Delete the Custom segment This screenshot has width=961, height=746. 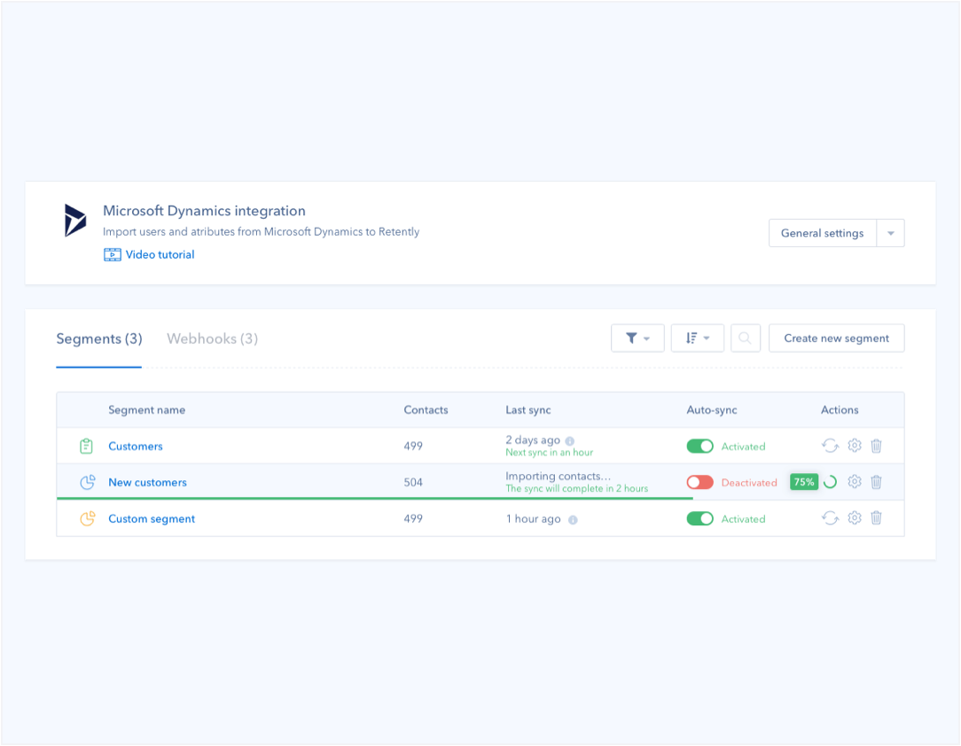(x=877, y=518)
